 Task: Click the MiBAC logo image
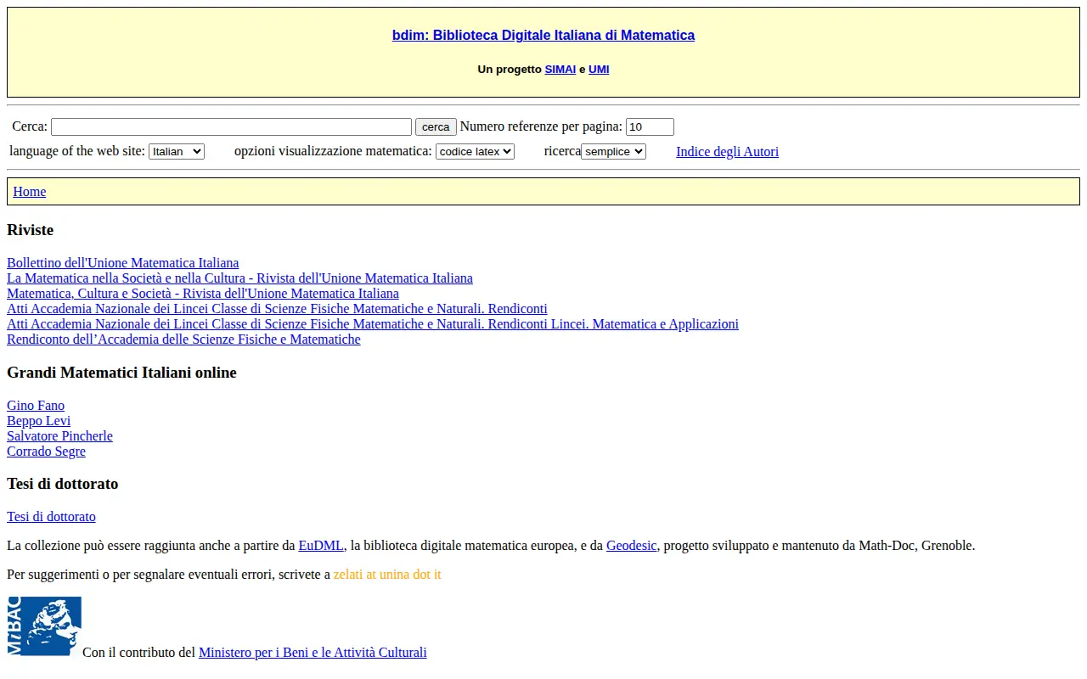(44, 626)
